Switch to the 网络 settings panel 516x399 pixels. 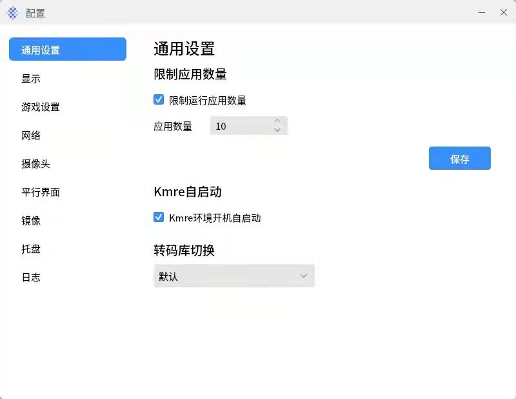pos(31,135)
